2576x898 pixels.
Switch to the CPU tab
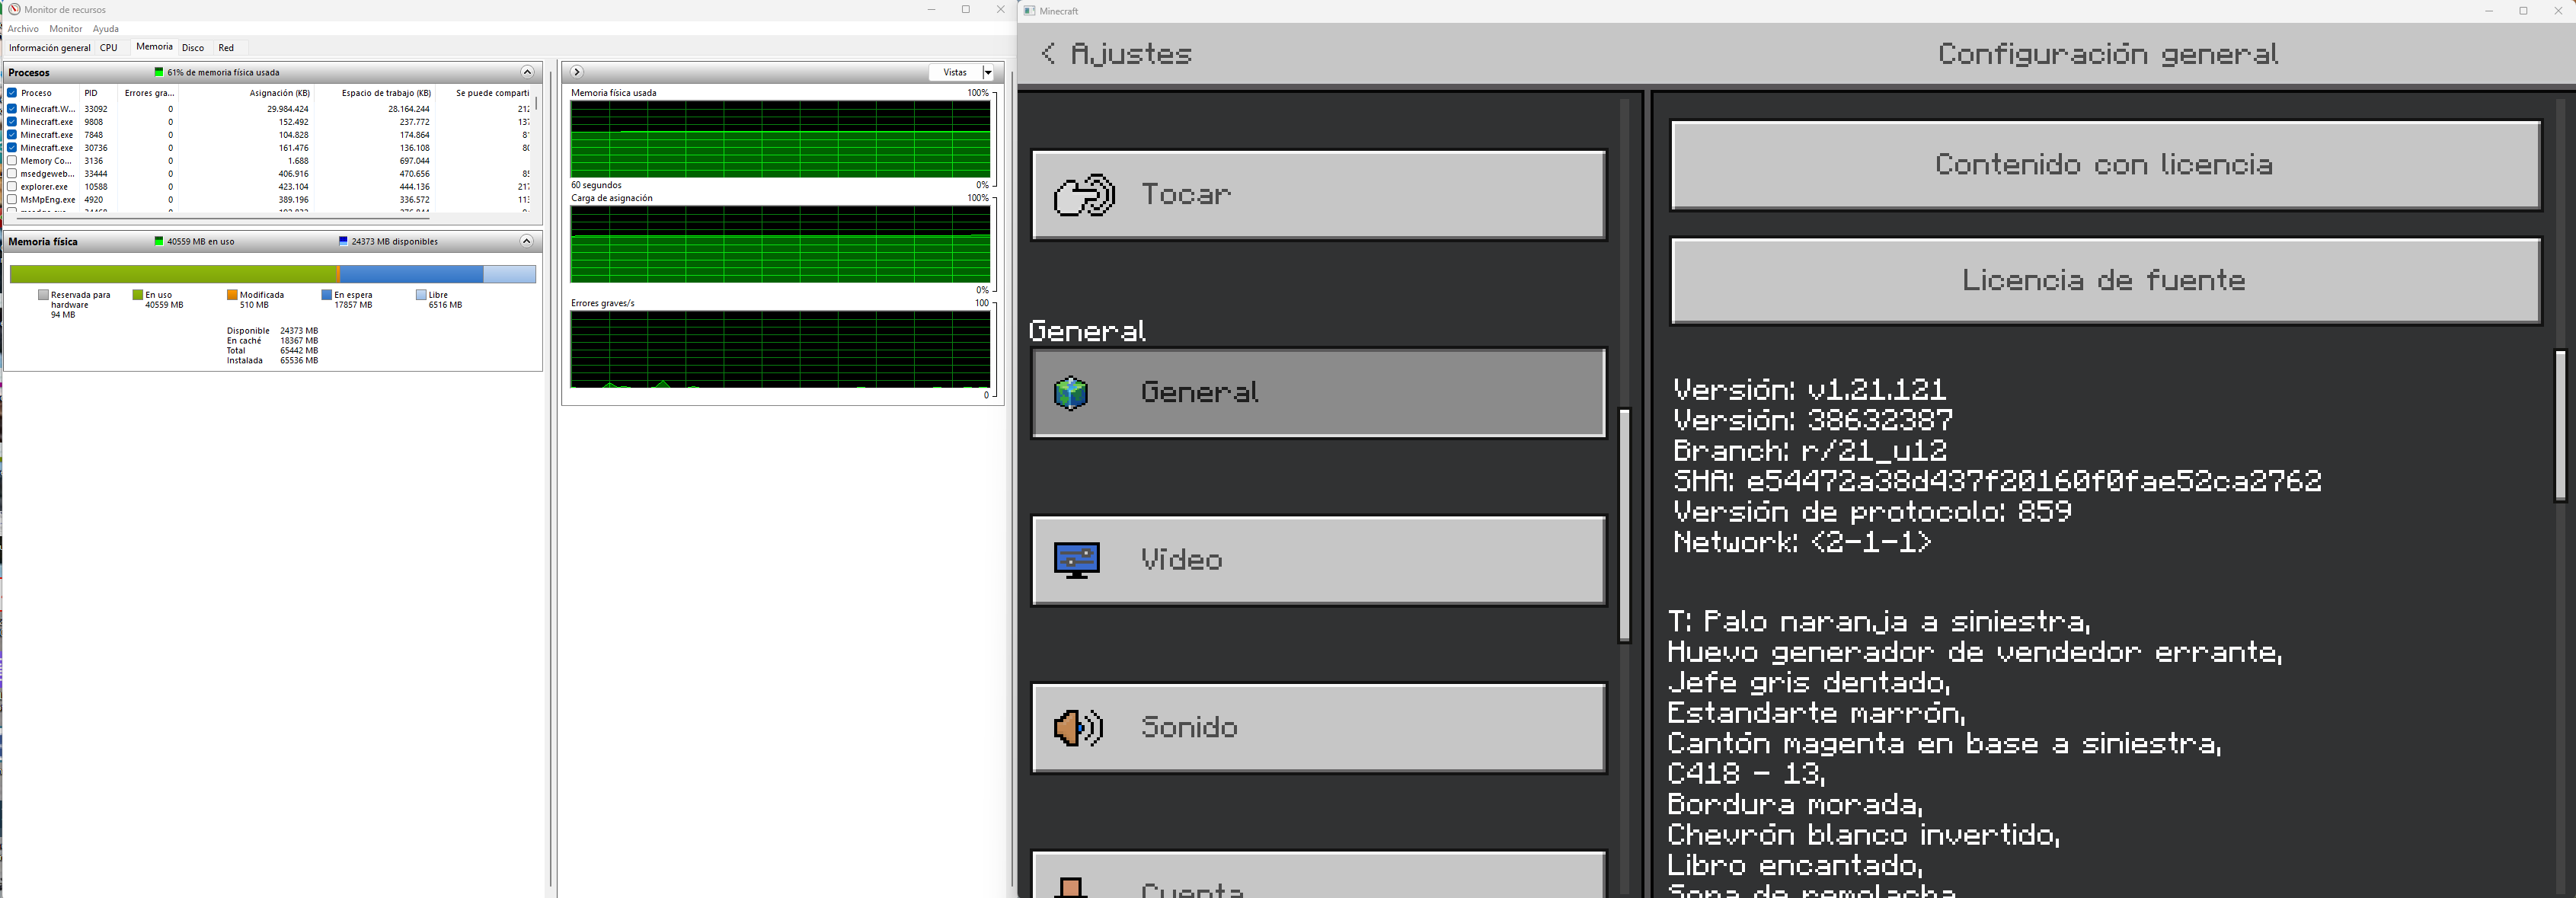pos(108,48)
